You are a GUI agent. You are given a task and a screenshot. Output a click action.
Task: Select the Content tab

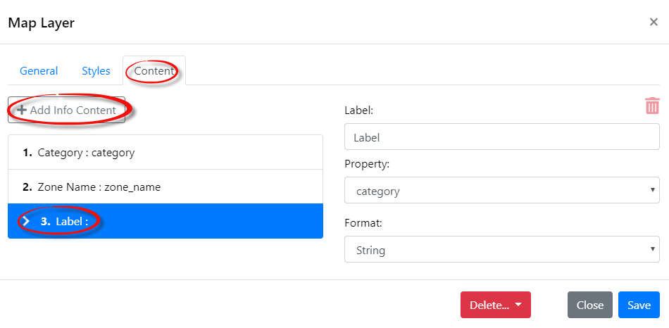point(154,71)
